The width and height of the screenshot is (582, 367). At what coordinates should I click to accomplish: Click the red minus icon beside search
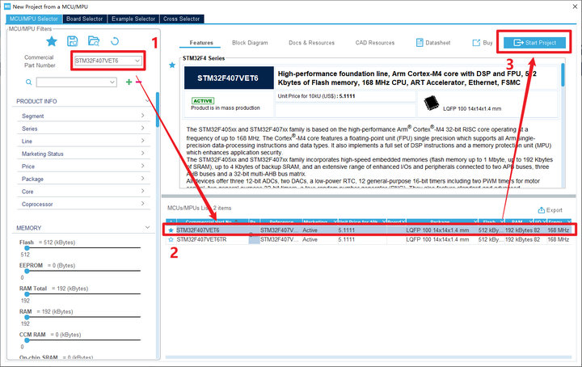pos(138,82)
